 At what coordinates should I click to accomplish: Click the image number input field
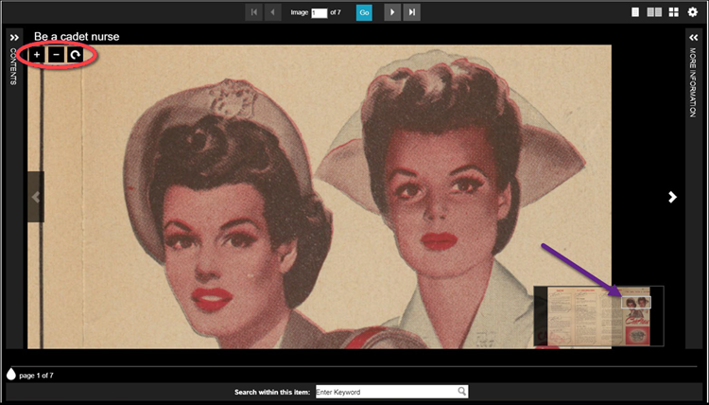pos(320,13)
